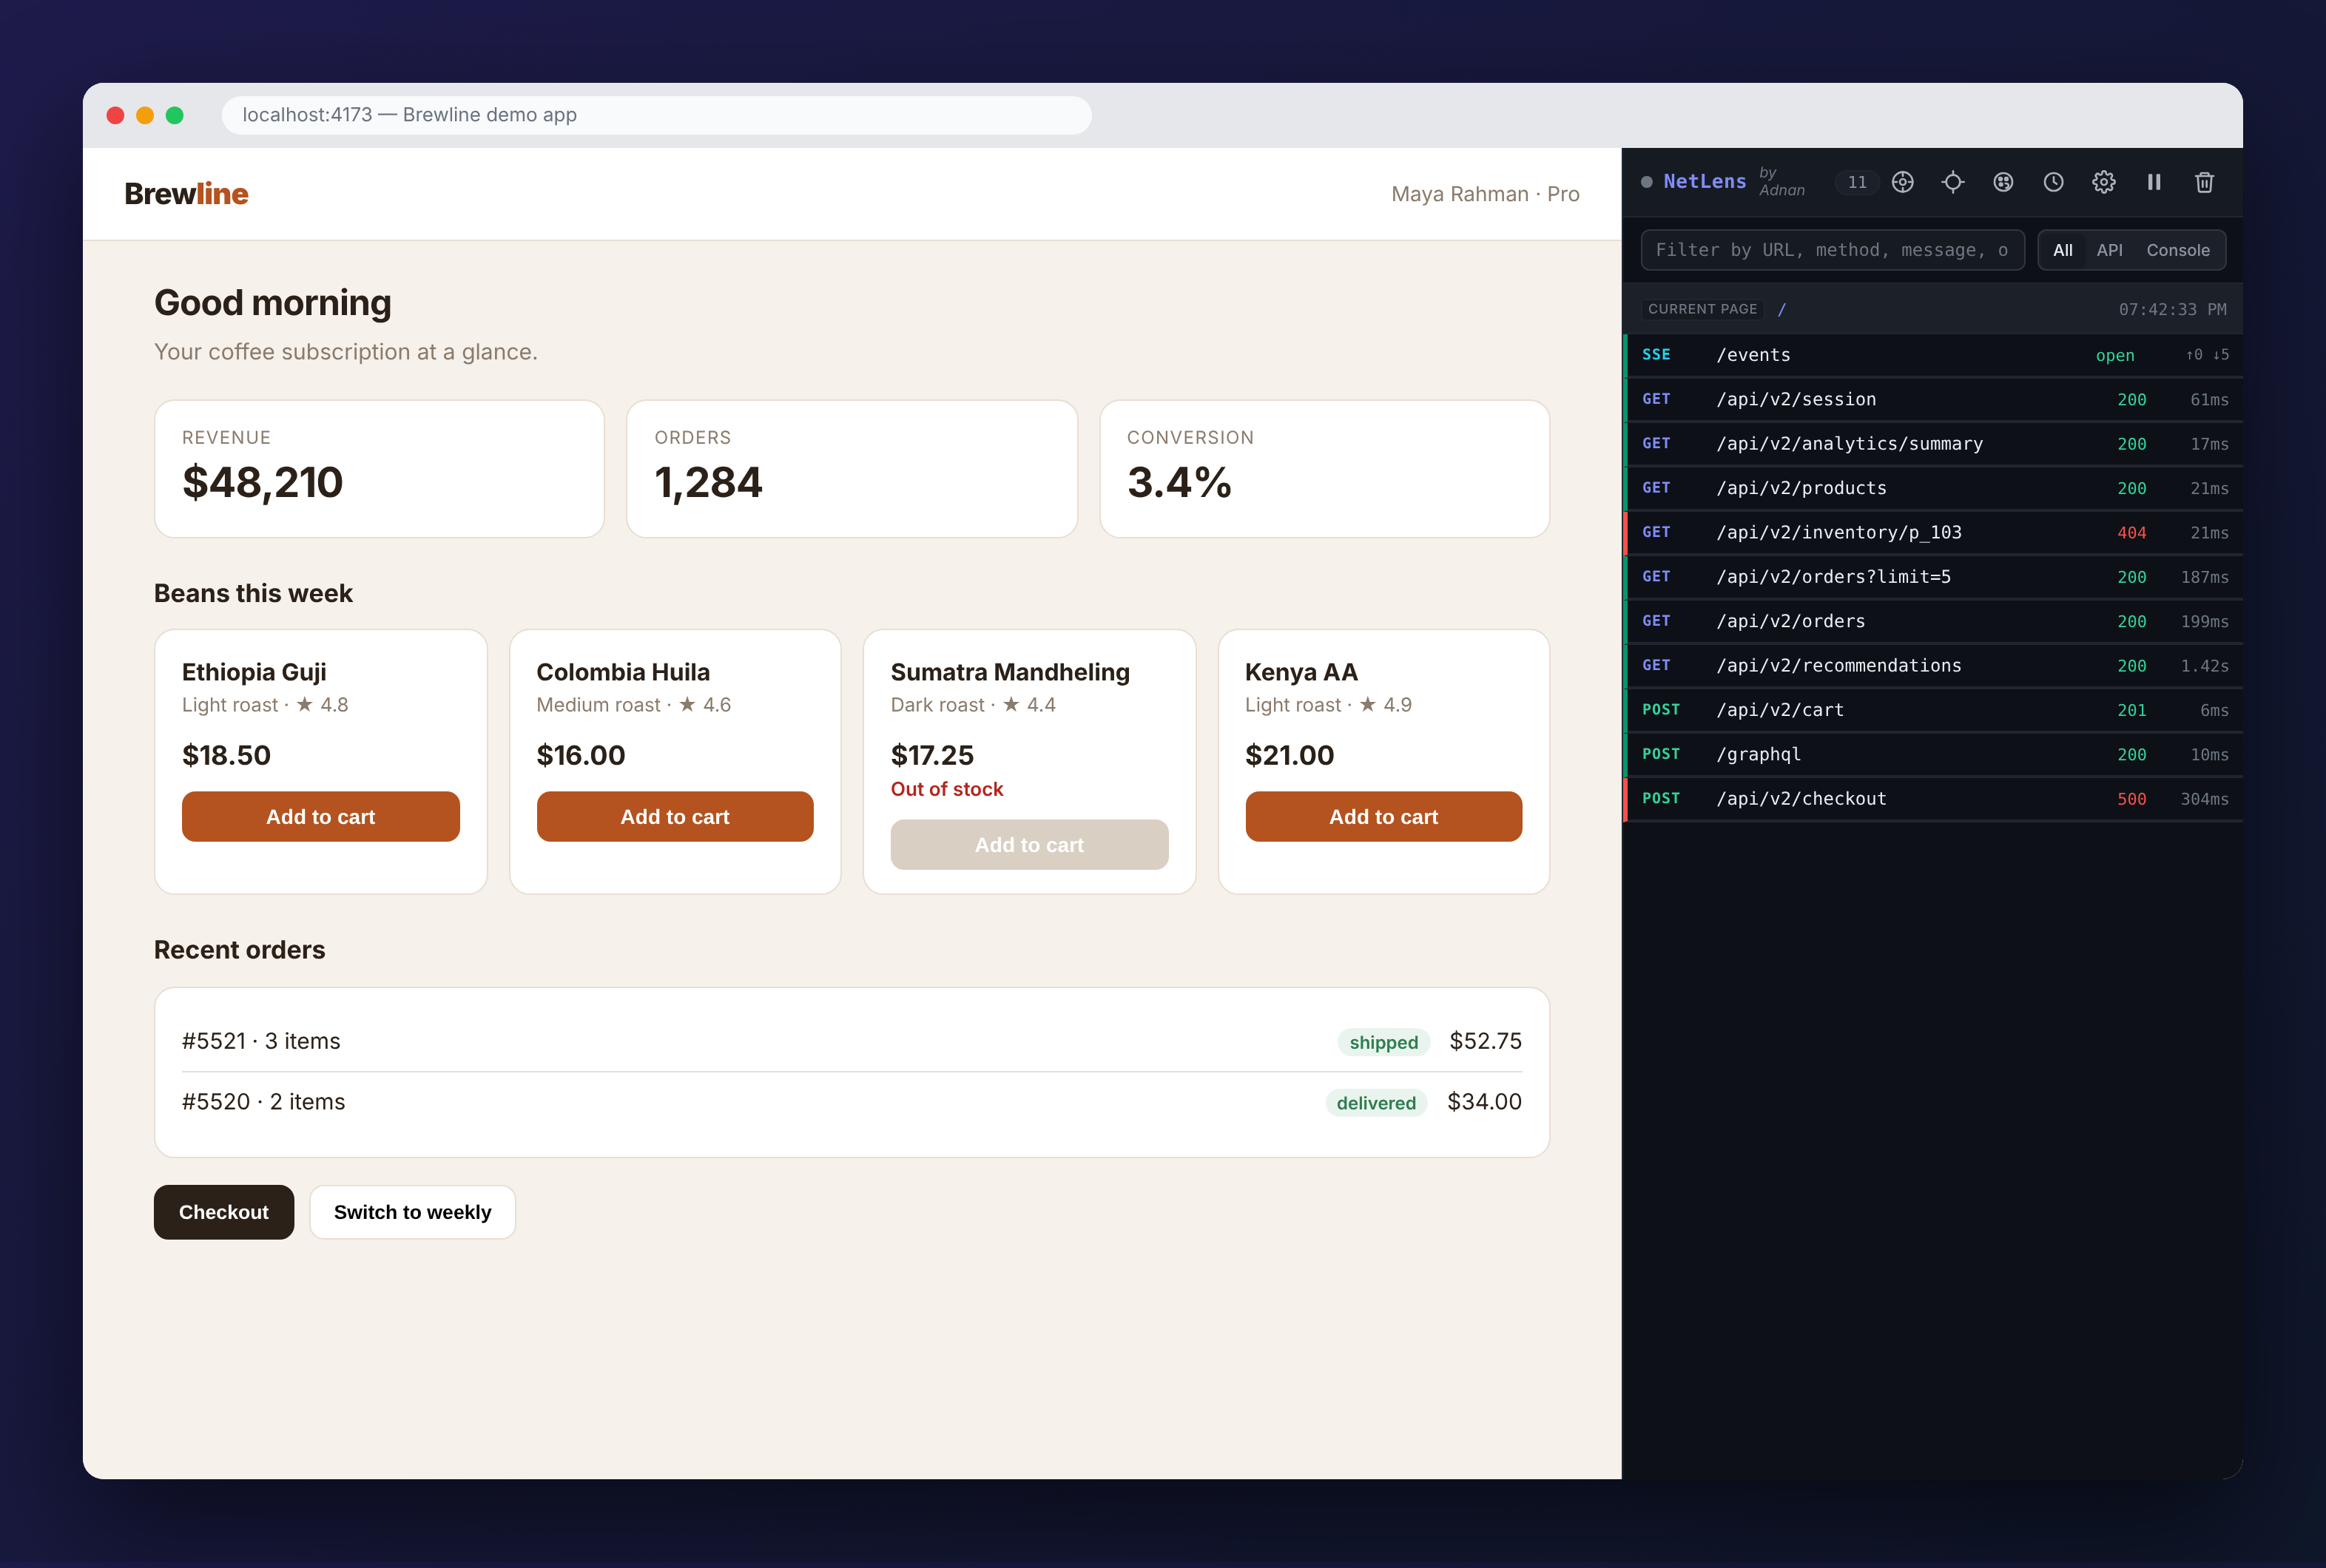
Task: Open the /api/v2/analytics/summary request row
Action: 1932,443
